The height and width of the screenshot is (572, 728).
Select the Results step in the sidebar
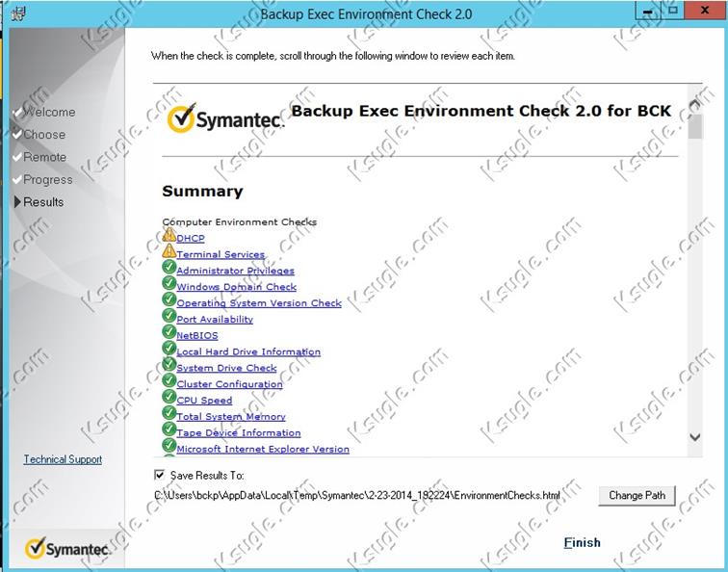(43, 202)
